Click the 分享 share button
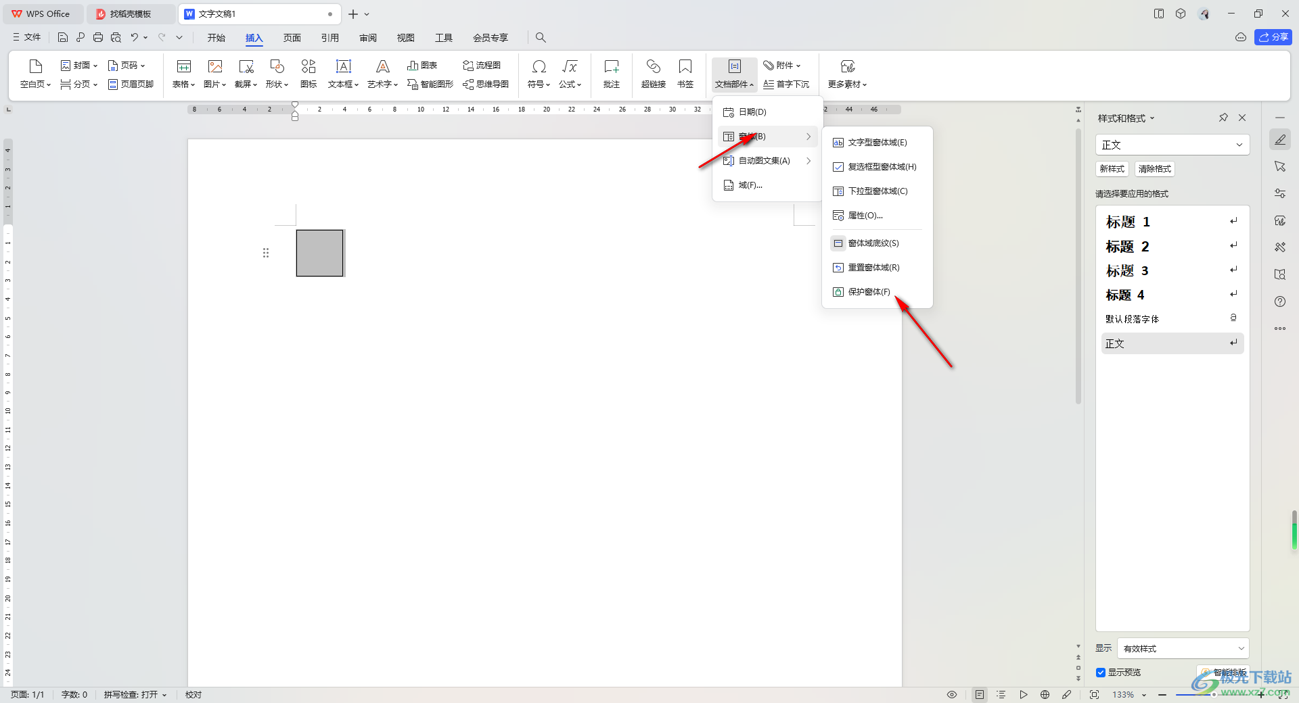 click(x=1273, y=37)
